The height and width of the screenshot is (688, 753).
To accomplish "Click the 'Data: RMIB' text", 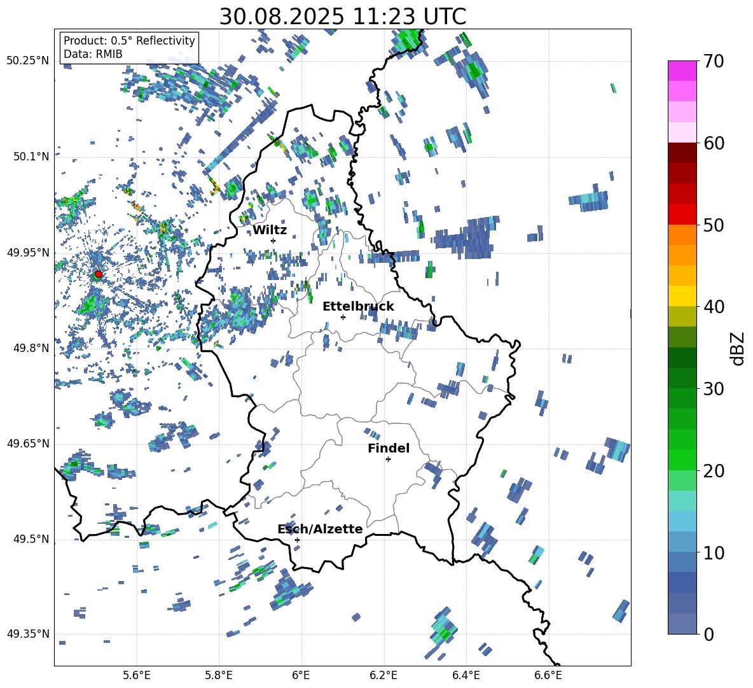I will (93, 54).
